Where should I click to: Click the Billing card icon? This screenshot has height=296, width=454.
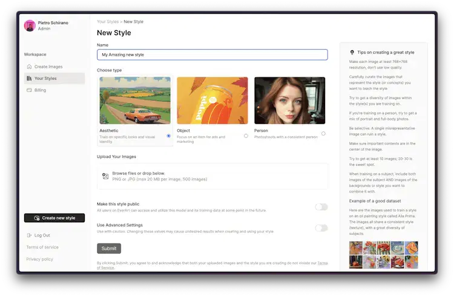pos(29,90)
